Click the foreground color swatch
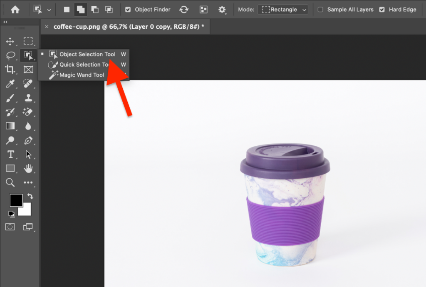Image resolution: width=426 pixels, height=287 pixels. click(x=16, y=200)
